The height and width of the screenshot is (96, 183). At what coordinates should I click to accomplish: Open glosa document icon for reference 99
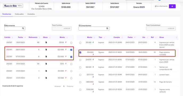click(46, 42)
